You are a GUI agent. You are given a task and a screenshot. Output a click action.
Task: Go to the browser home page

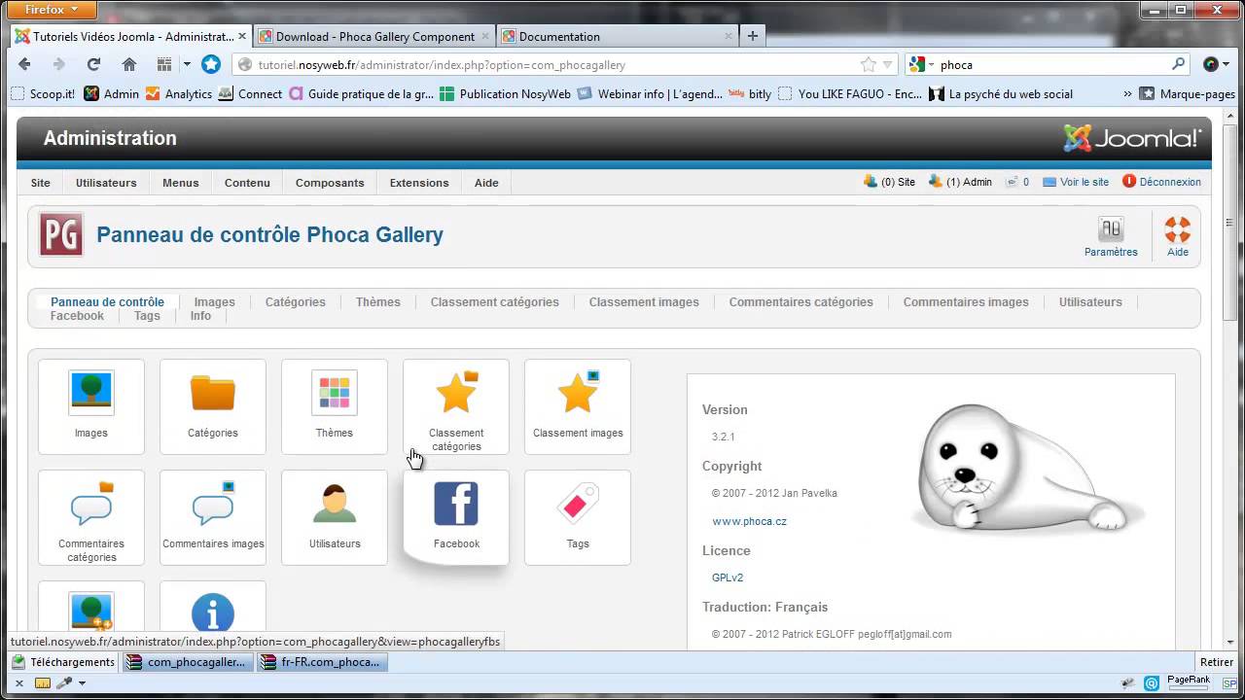click(x=129, y=64)
